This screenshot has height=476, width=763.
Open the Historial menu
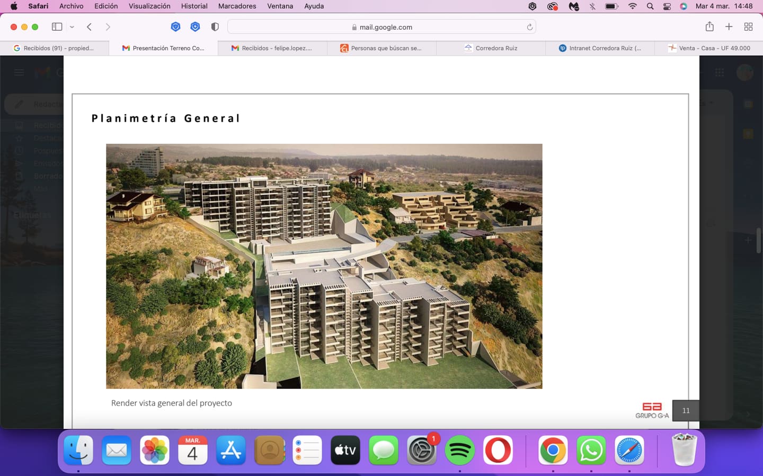tap(194, 6)
